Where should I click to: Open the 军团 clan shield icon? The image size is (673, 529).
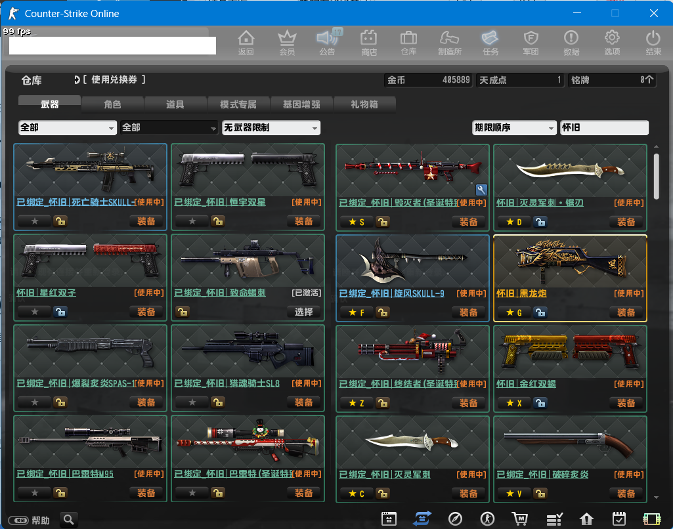(x=531, y=43)
